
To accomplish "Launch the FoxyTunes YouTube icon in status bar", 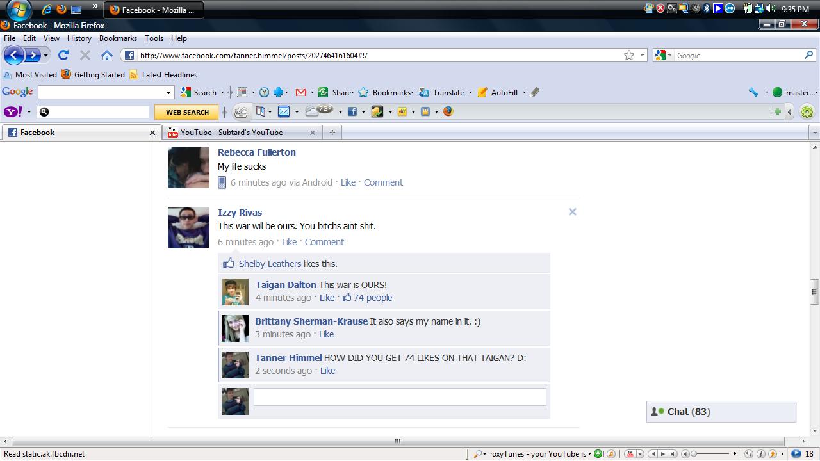I will coord(631,453).
